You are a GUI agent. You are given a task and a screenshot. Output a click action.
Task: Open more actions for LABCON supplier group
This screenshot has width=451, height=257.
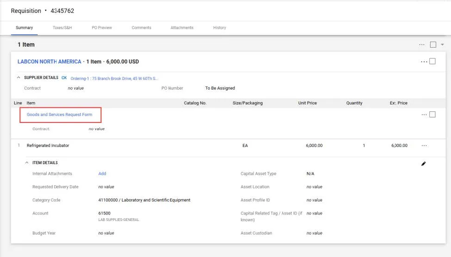coord(424,61)
